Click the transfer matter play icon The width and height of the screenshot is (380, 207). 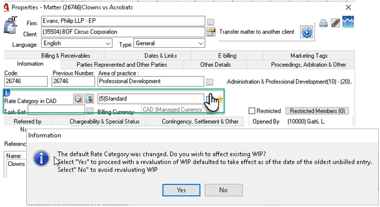tap(307, 32)
